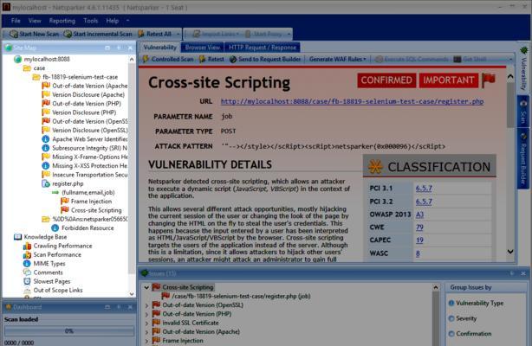532x346 pixels.
Task: Click the Out of Scope Links icon
Action: (x=27, y=291)
